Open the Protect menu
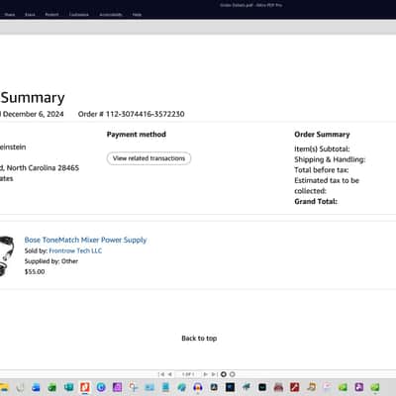The image size is (396, 396). (51, 15)
